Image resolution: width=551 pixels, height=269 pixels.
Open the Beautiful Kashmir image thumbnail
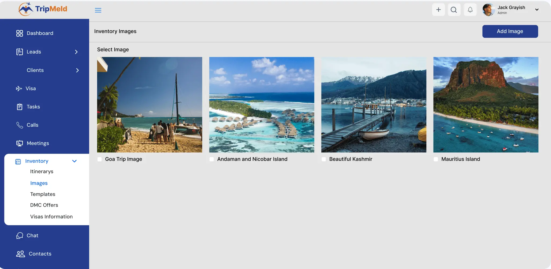374,105
